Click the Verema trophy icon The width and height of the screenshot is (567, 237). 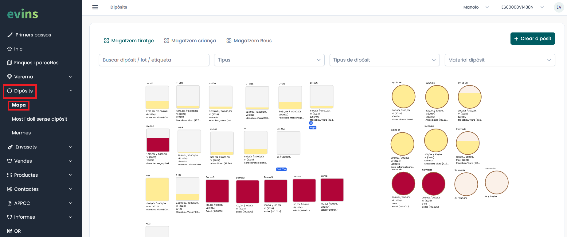[10, 77]
